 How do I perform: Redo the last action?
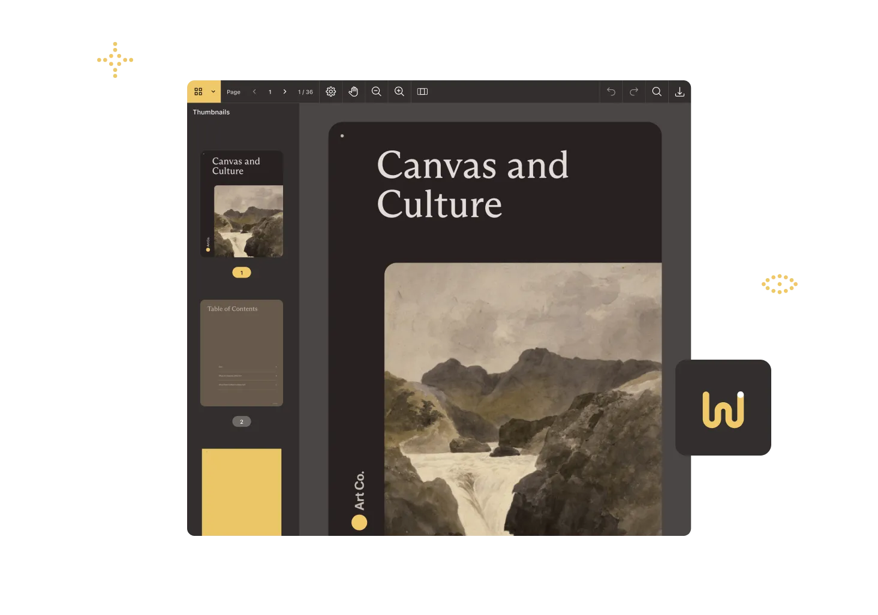[634, 92]
